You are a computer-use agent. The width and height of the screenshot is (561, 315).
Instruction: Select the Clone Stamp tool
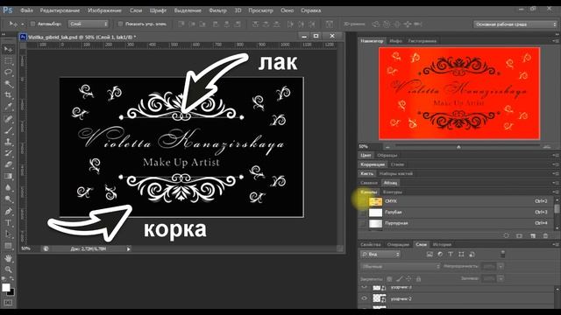[8, 142]
